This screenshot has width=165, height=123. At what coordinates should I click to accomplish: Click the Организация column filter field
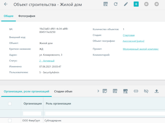coord(32,114)
